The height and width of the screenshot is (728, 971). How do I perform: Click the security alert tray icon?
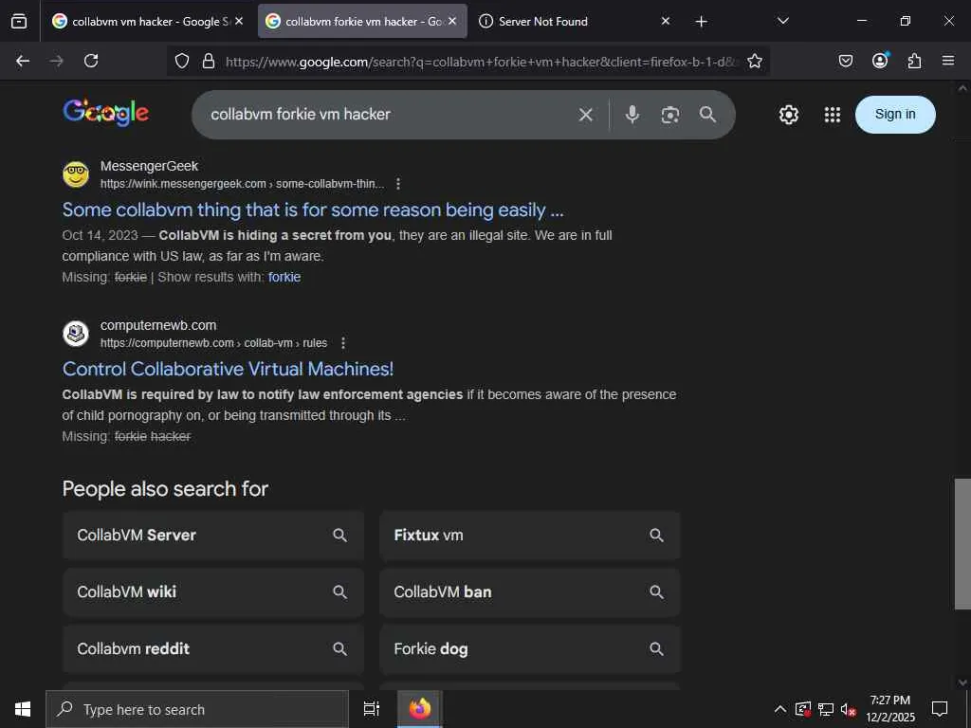[x=802, y=709]
